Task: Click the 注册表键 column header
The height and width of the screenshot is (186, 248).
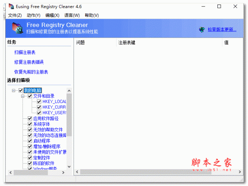Action: click(169, 42)
